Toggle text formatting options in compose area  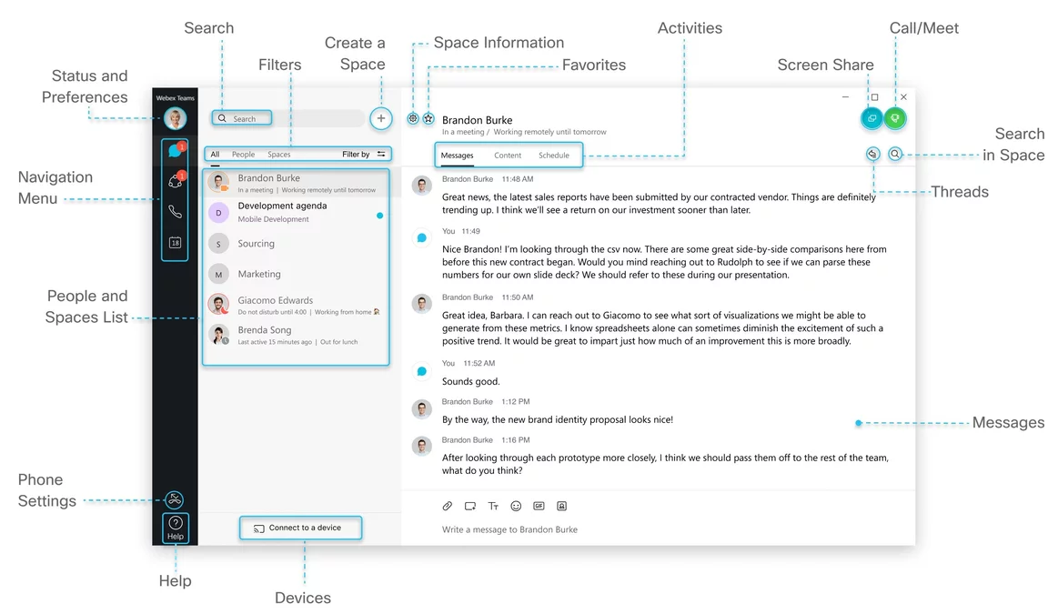(493, 506)
